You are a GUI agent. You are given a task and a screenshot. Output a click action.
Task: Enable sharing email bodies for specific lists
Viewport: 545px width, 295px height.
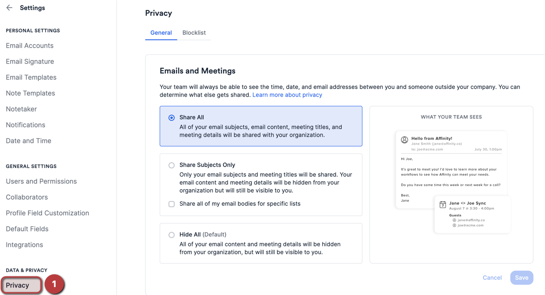pyautogui.click(x=172, y=204)
